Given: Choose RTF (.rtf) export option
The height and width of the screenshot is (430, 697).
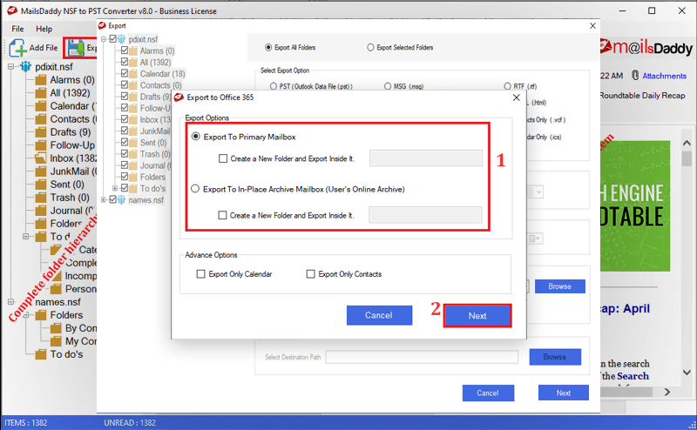Looking at the screenshot, I should point(507,86).
